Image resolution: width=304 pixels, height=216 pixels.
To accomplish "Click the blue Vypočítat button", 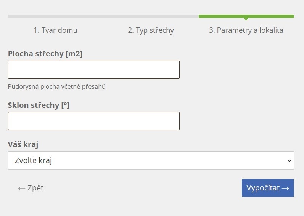I will (x=268, y=188).
